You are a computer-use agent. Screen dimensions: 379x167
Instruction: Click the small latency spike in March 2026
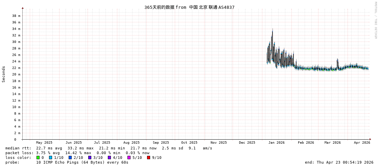(x=337, y=60)
